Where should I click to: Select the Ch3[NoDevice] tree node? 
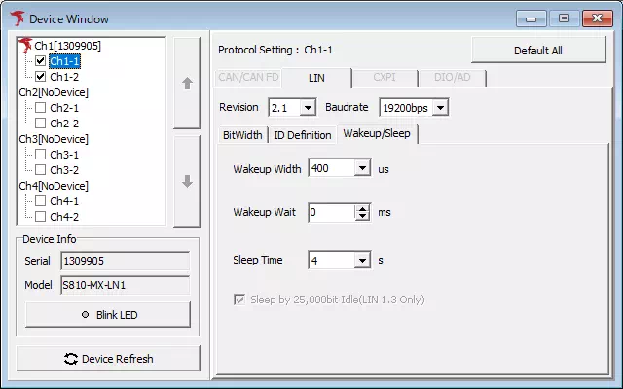(54, 138)
